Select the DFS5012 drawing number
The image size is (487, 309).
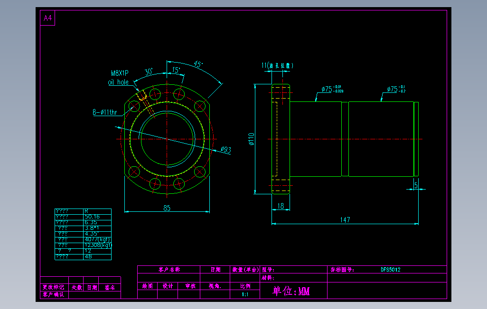pyautogui.click(x=391, y=270)
